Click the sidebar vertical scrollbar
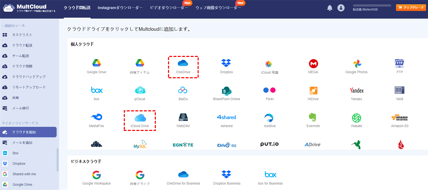 pos(58,159)
